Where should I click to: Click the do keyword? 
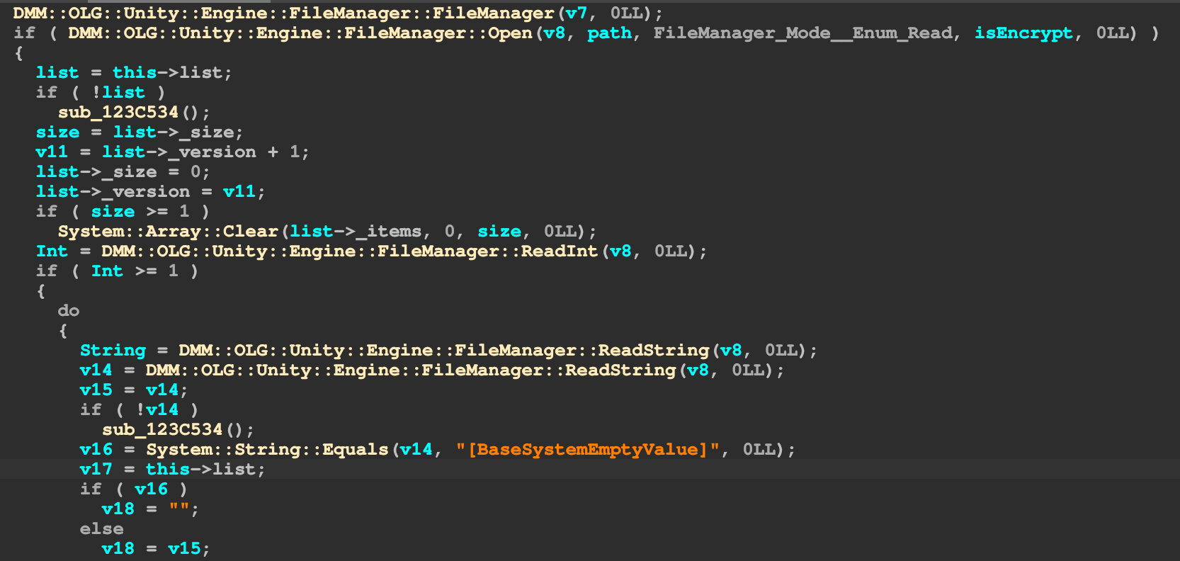coord(69,311)
